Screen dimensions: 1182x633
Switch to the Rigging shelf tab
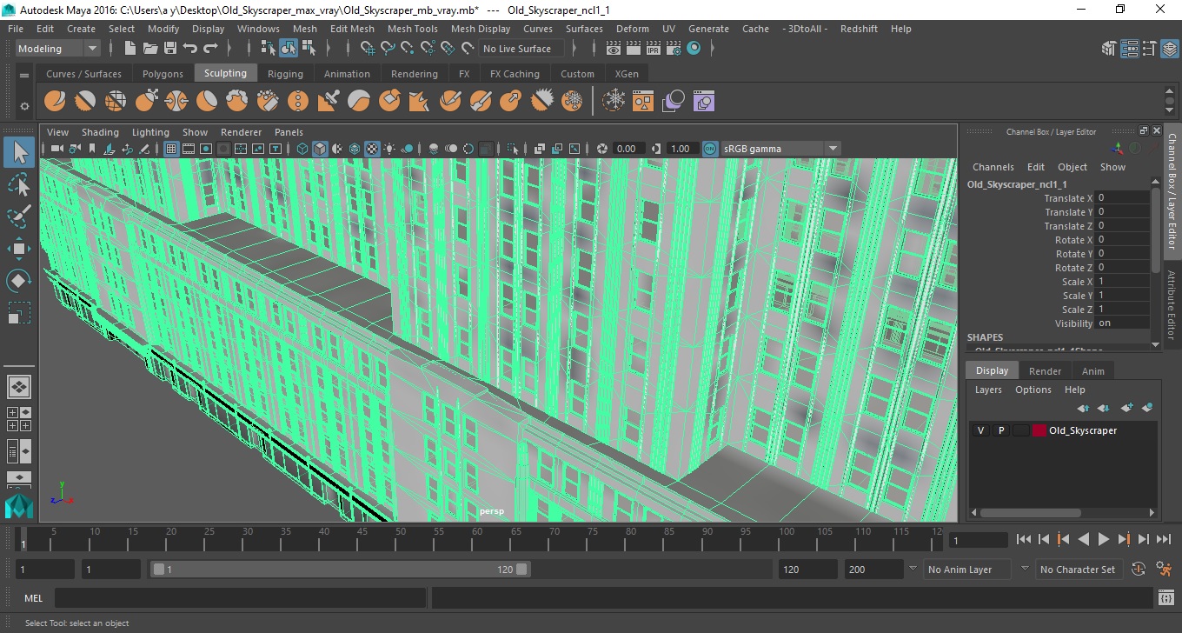285,74
